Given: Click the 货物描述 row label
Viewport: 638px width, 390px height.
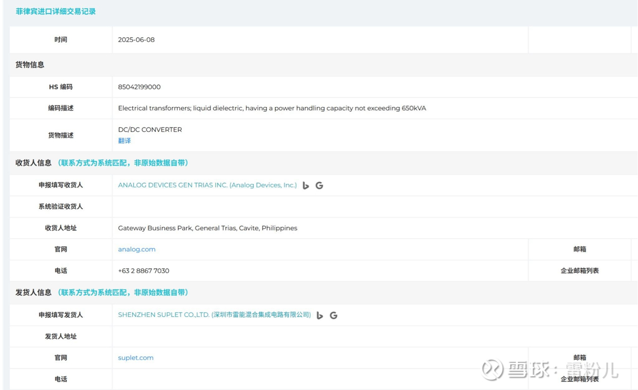Looking at the screenshot, I should point(61,135).
